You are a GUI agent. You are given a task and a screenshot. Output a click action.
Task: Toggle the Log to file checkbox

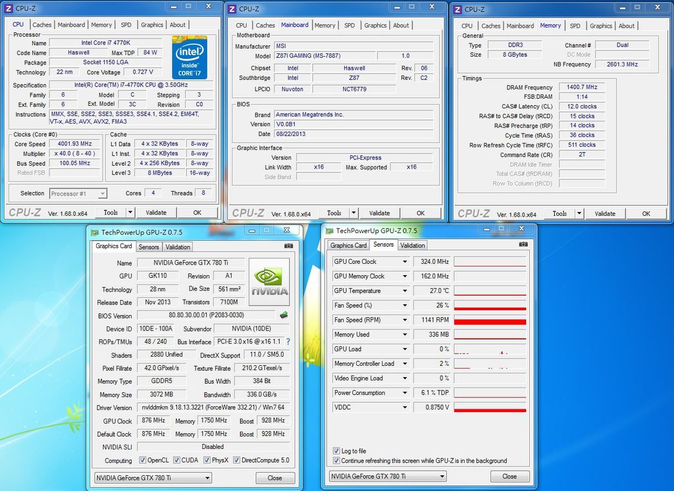pos(336,451)
